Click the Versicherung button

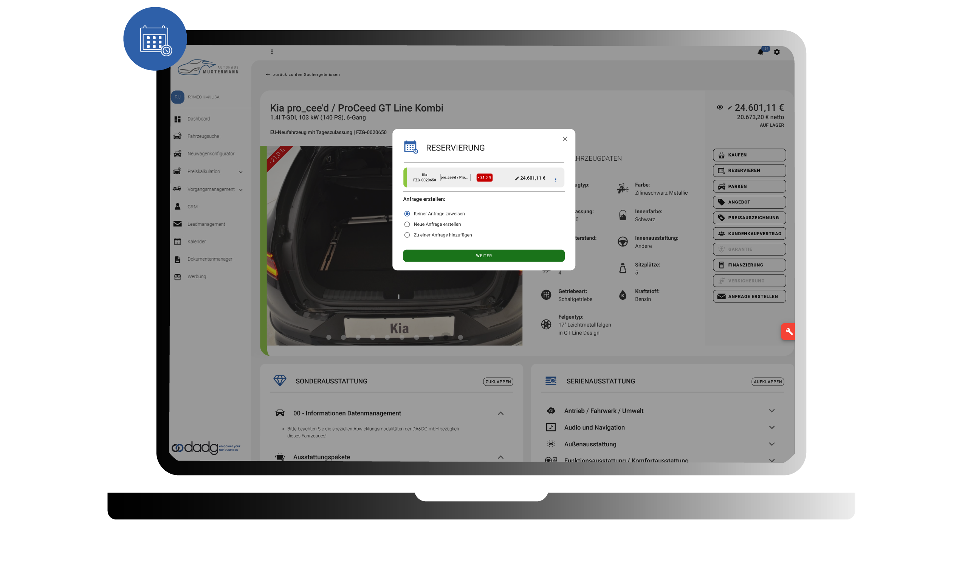pos(749,281)
